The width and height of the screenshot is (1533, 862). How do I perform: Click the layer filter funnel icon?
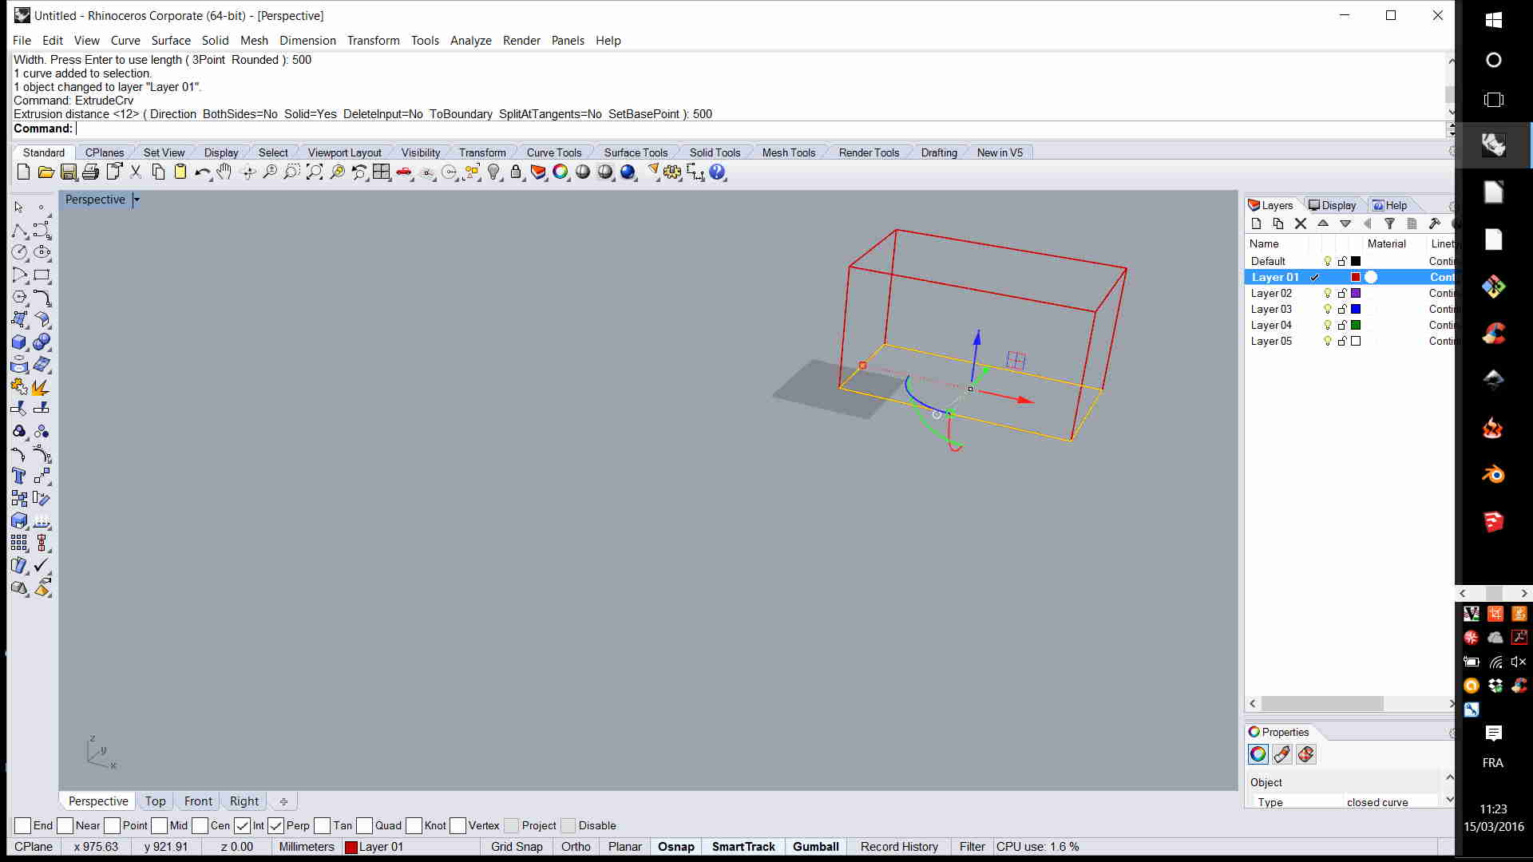pos(1390,224)
